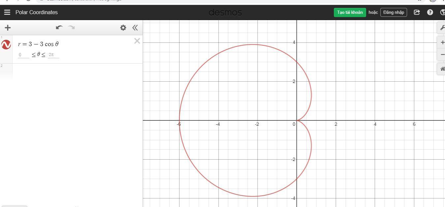This screenshot has width=445, height=207.
Task: Zoom out on the graph
Action: (x=441, y=55)
